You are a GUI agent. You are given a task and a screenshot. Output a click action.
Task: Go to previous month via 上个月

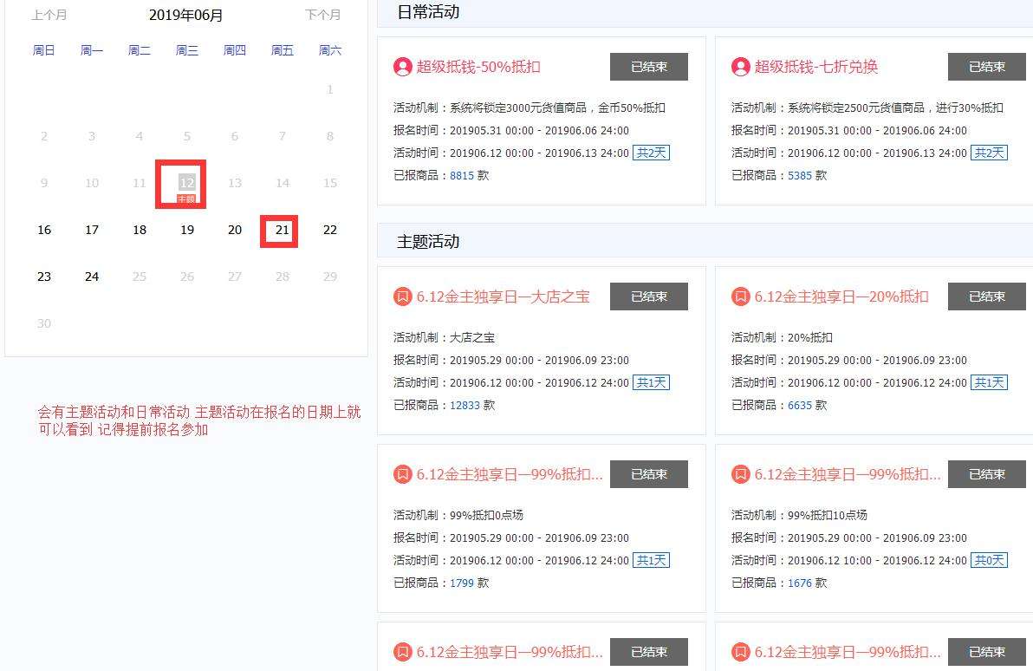[50, 15]
